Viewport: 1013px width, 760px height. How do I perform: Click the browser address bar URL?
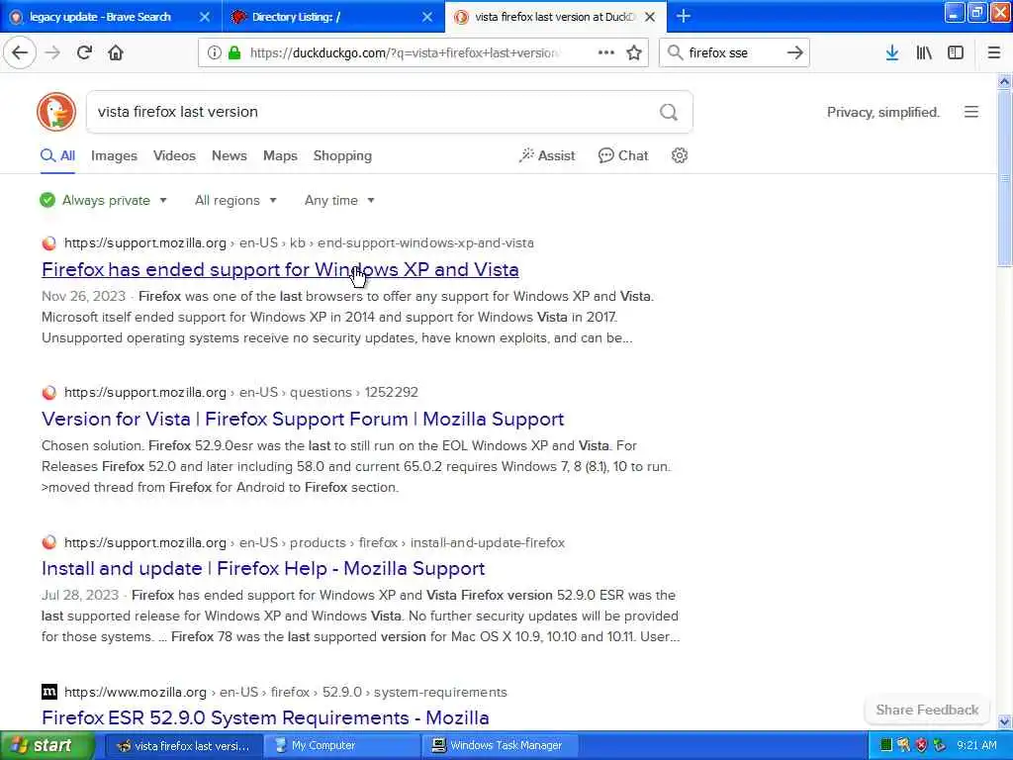click(x=405, y=52)
